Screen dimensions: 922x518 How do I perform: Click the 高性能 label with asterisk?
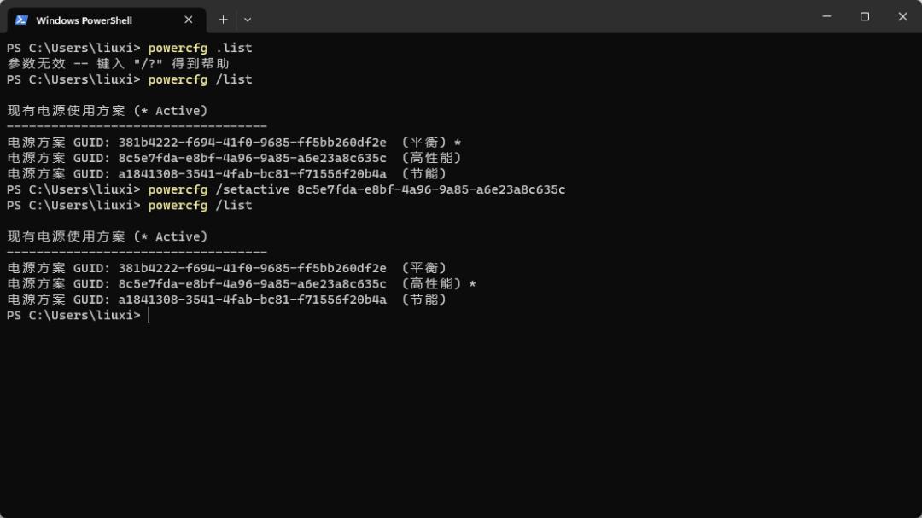440,284
